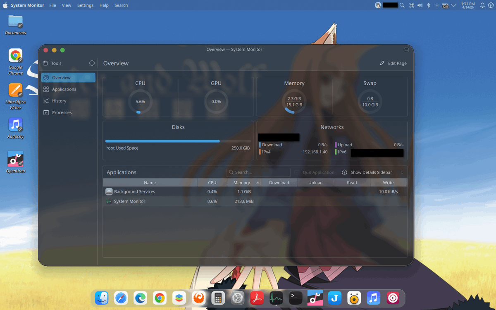The width and height of the screenshot is (496, 310).
Task: Open the blue J app in dock
Action: (x=334, y=298)
